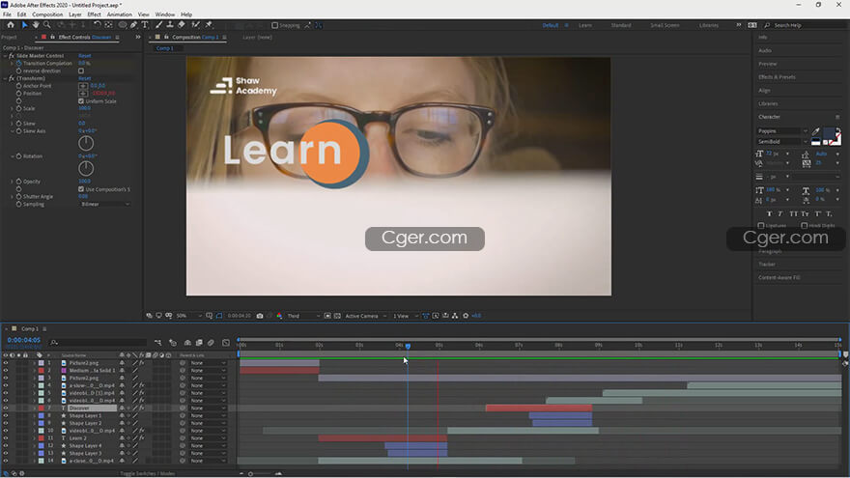The width and height of the screenshot is (850, 478).
Task: Click the Toggle Switches / Modes button
Action: [x=148, y=474]
